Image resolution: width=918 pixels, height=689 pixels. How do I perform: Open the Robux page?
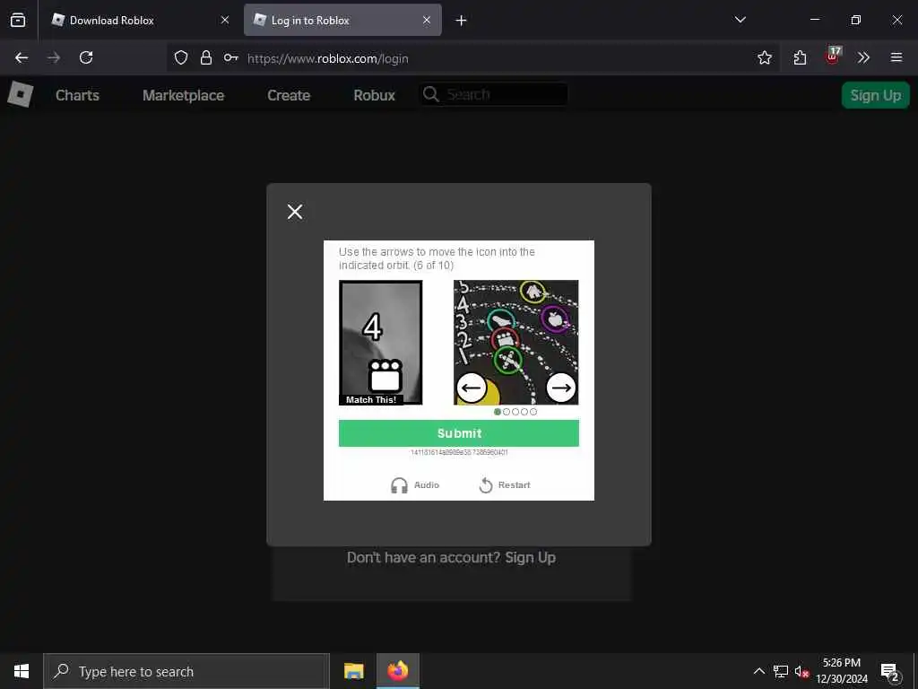click(374, 95)
